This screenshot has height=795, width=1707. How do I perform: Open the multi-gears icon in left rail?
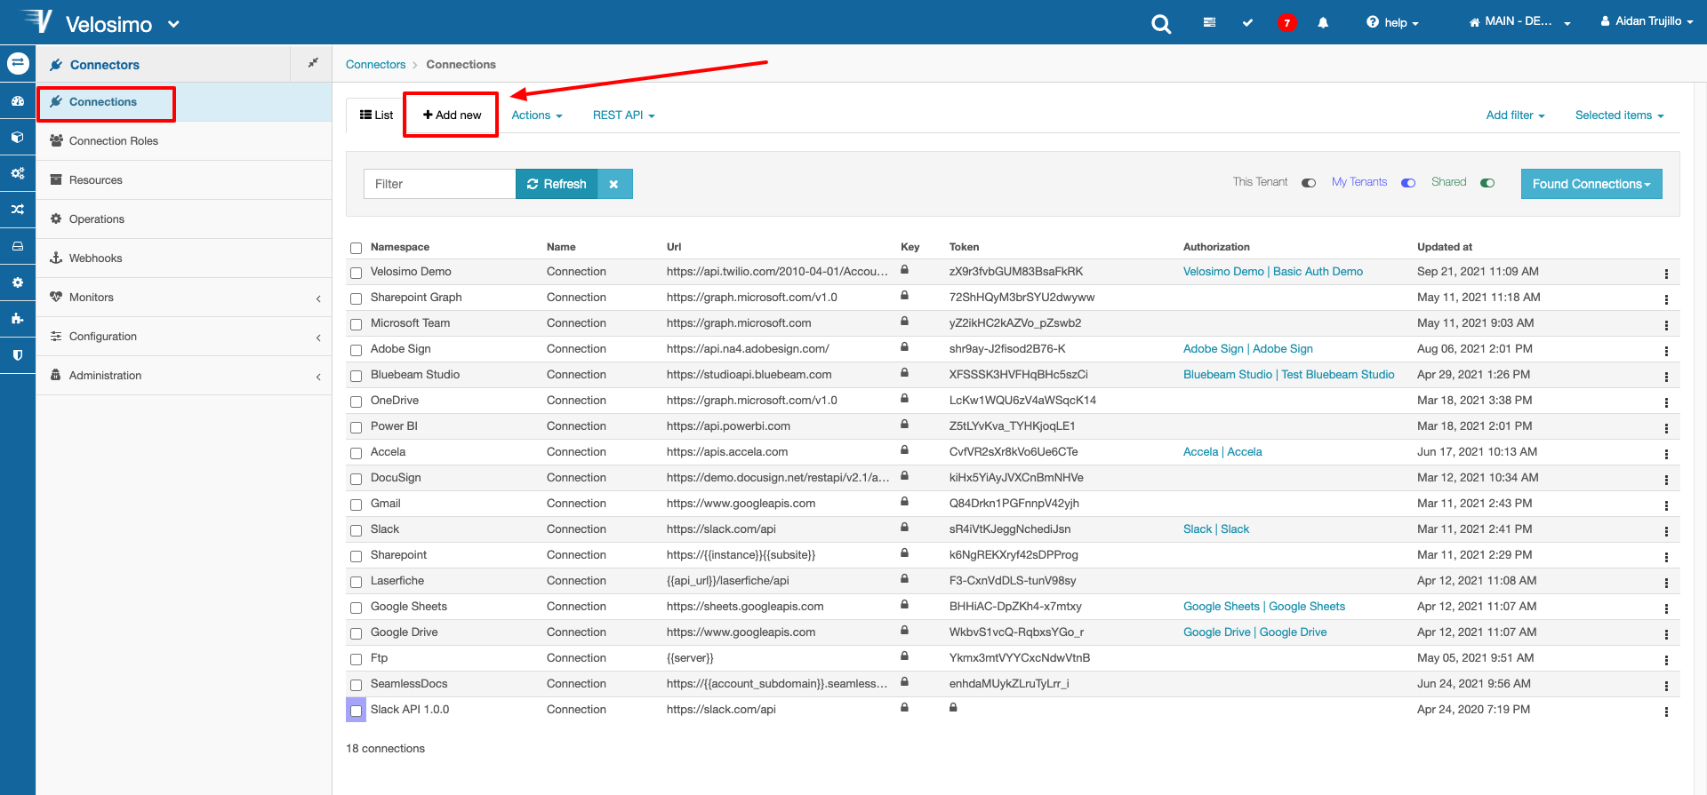point(18,173)
